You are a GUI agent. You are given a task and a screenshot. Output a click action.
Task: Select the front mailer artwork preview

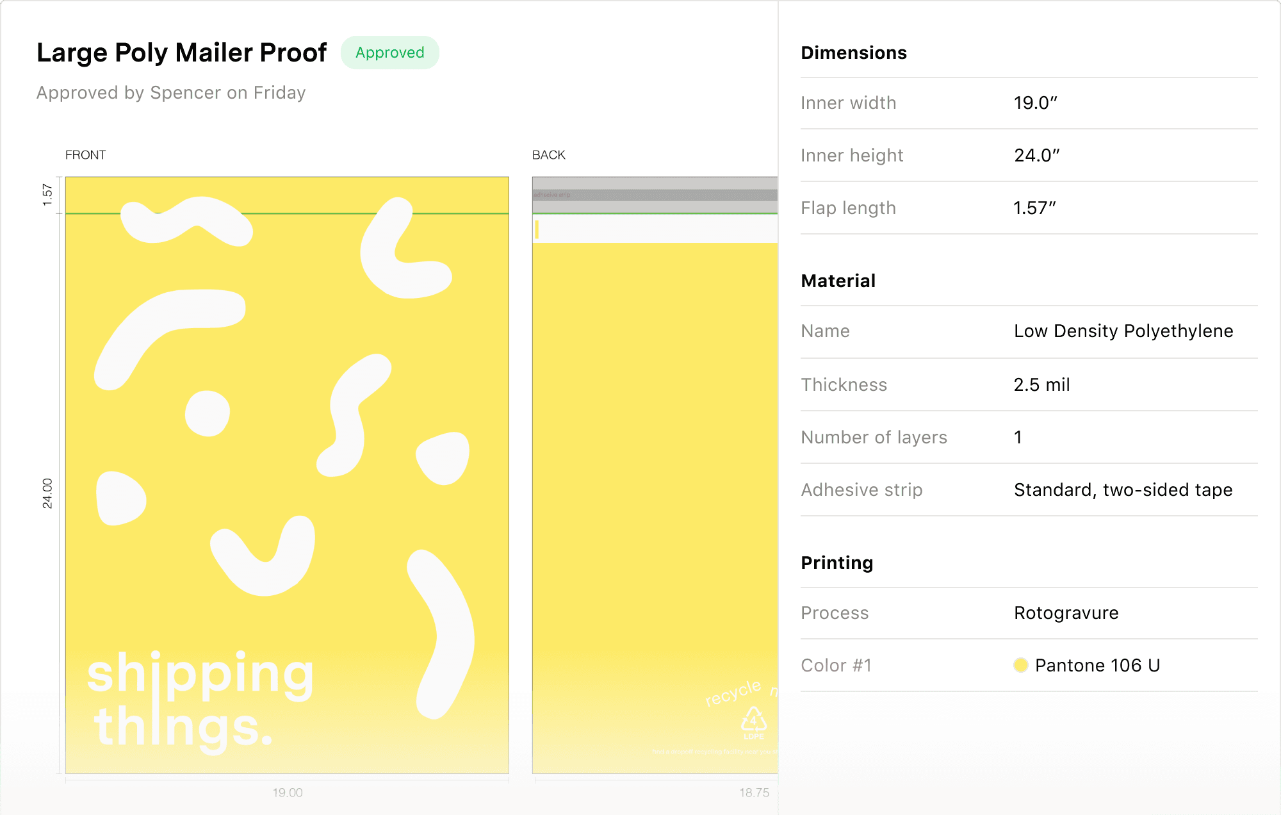click(x=287, y=474)
